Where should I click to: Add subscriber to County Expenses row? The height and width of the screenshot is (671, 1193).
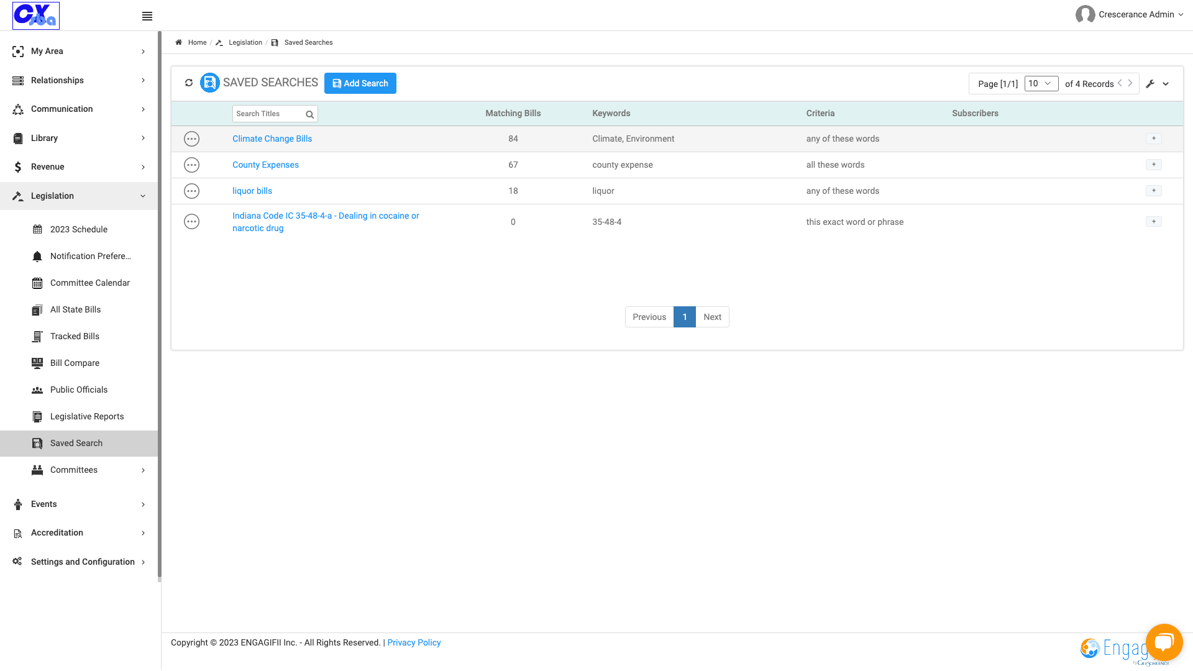[1154, 165]
